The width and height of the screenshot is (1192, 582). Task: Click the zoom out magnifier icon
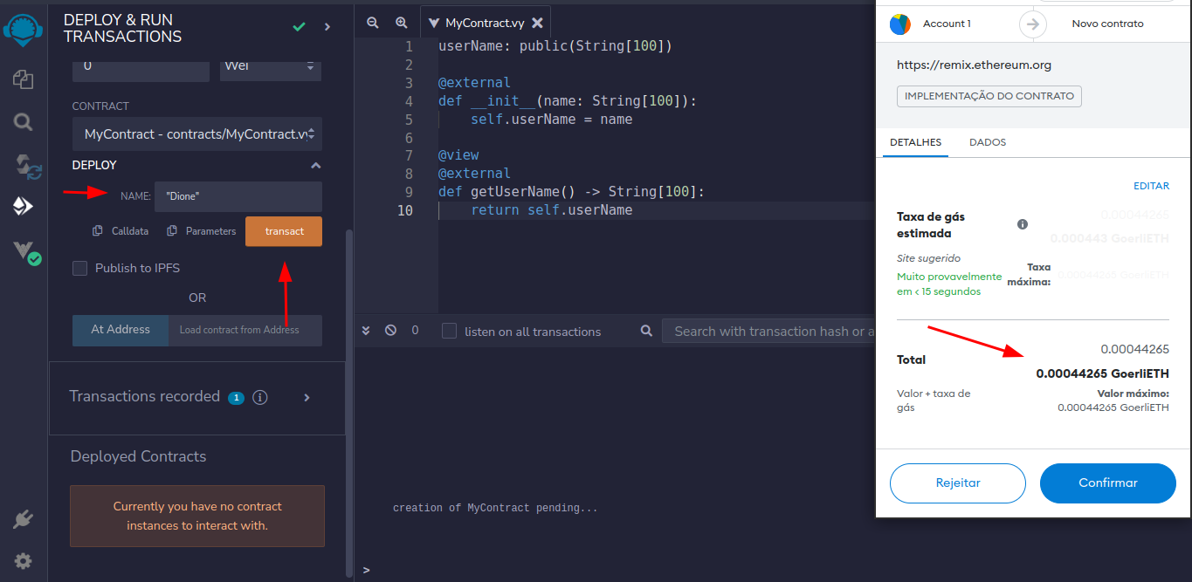pyautogui.click(x=373, y=23)
